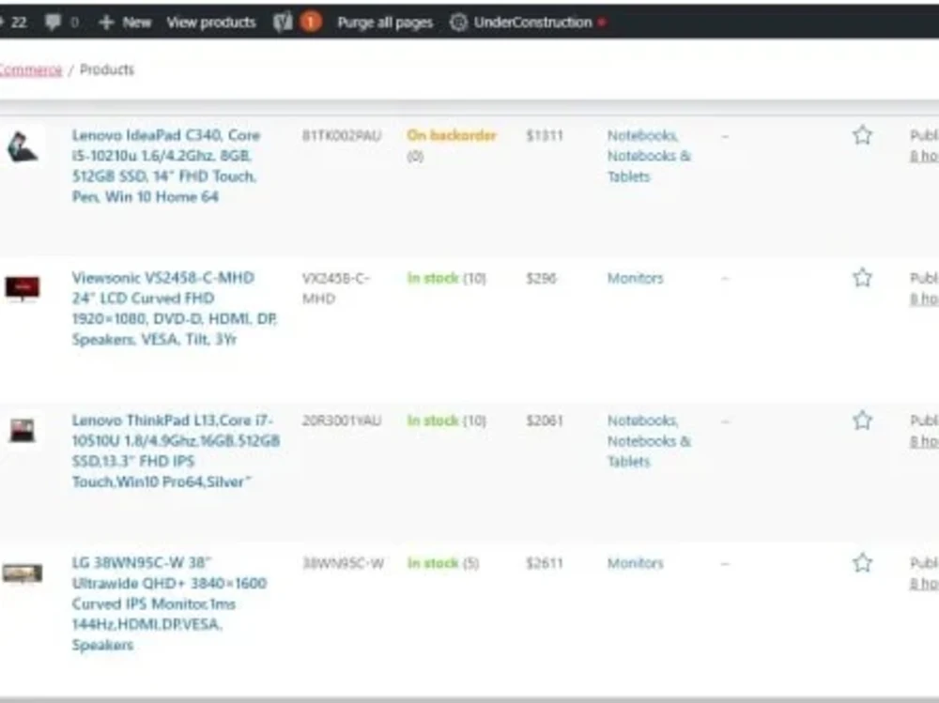Click the comments bubble icon in admin bar
Screen dimensions: 939x703
coord(53,23)
